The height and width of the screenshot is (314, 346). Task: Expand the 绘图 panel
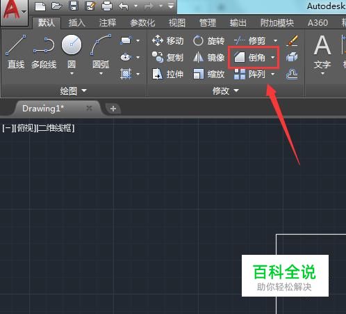pyautogui.click(x=73, y=91)
